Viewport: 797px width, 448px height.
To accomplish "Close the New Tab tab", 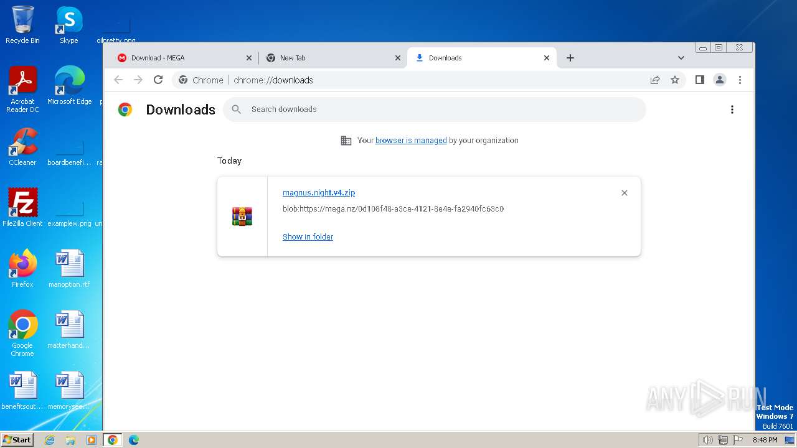I will coord(398,58).
